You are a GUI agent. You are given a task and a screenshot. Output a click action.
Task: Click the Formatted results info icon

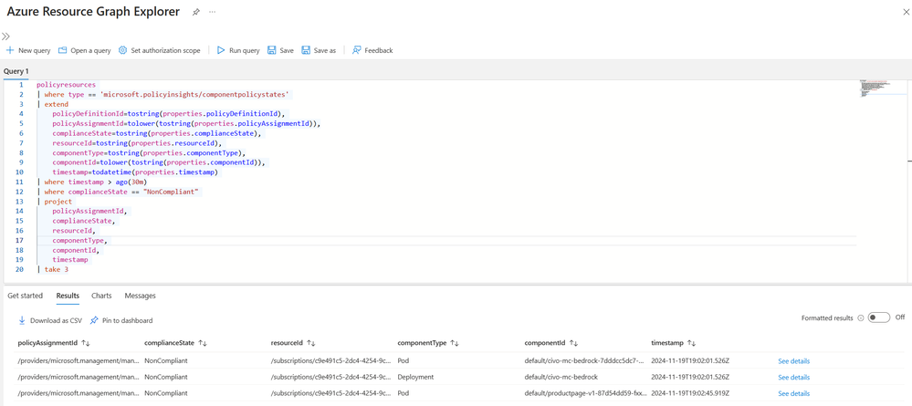860,318
